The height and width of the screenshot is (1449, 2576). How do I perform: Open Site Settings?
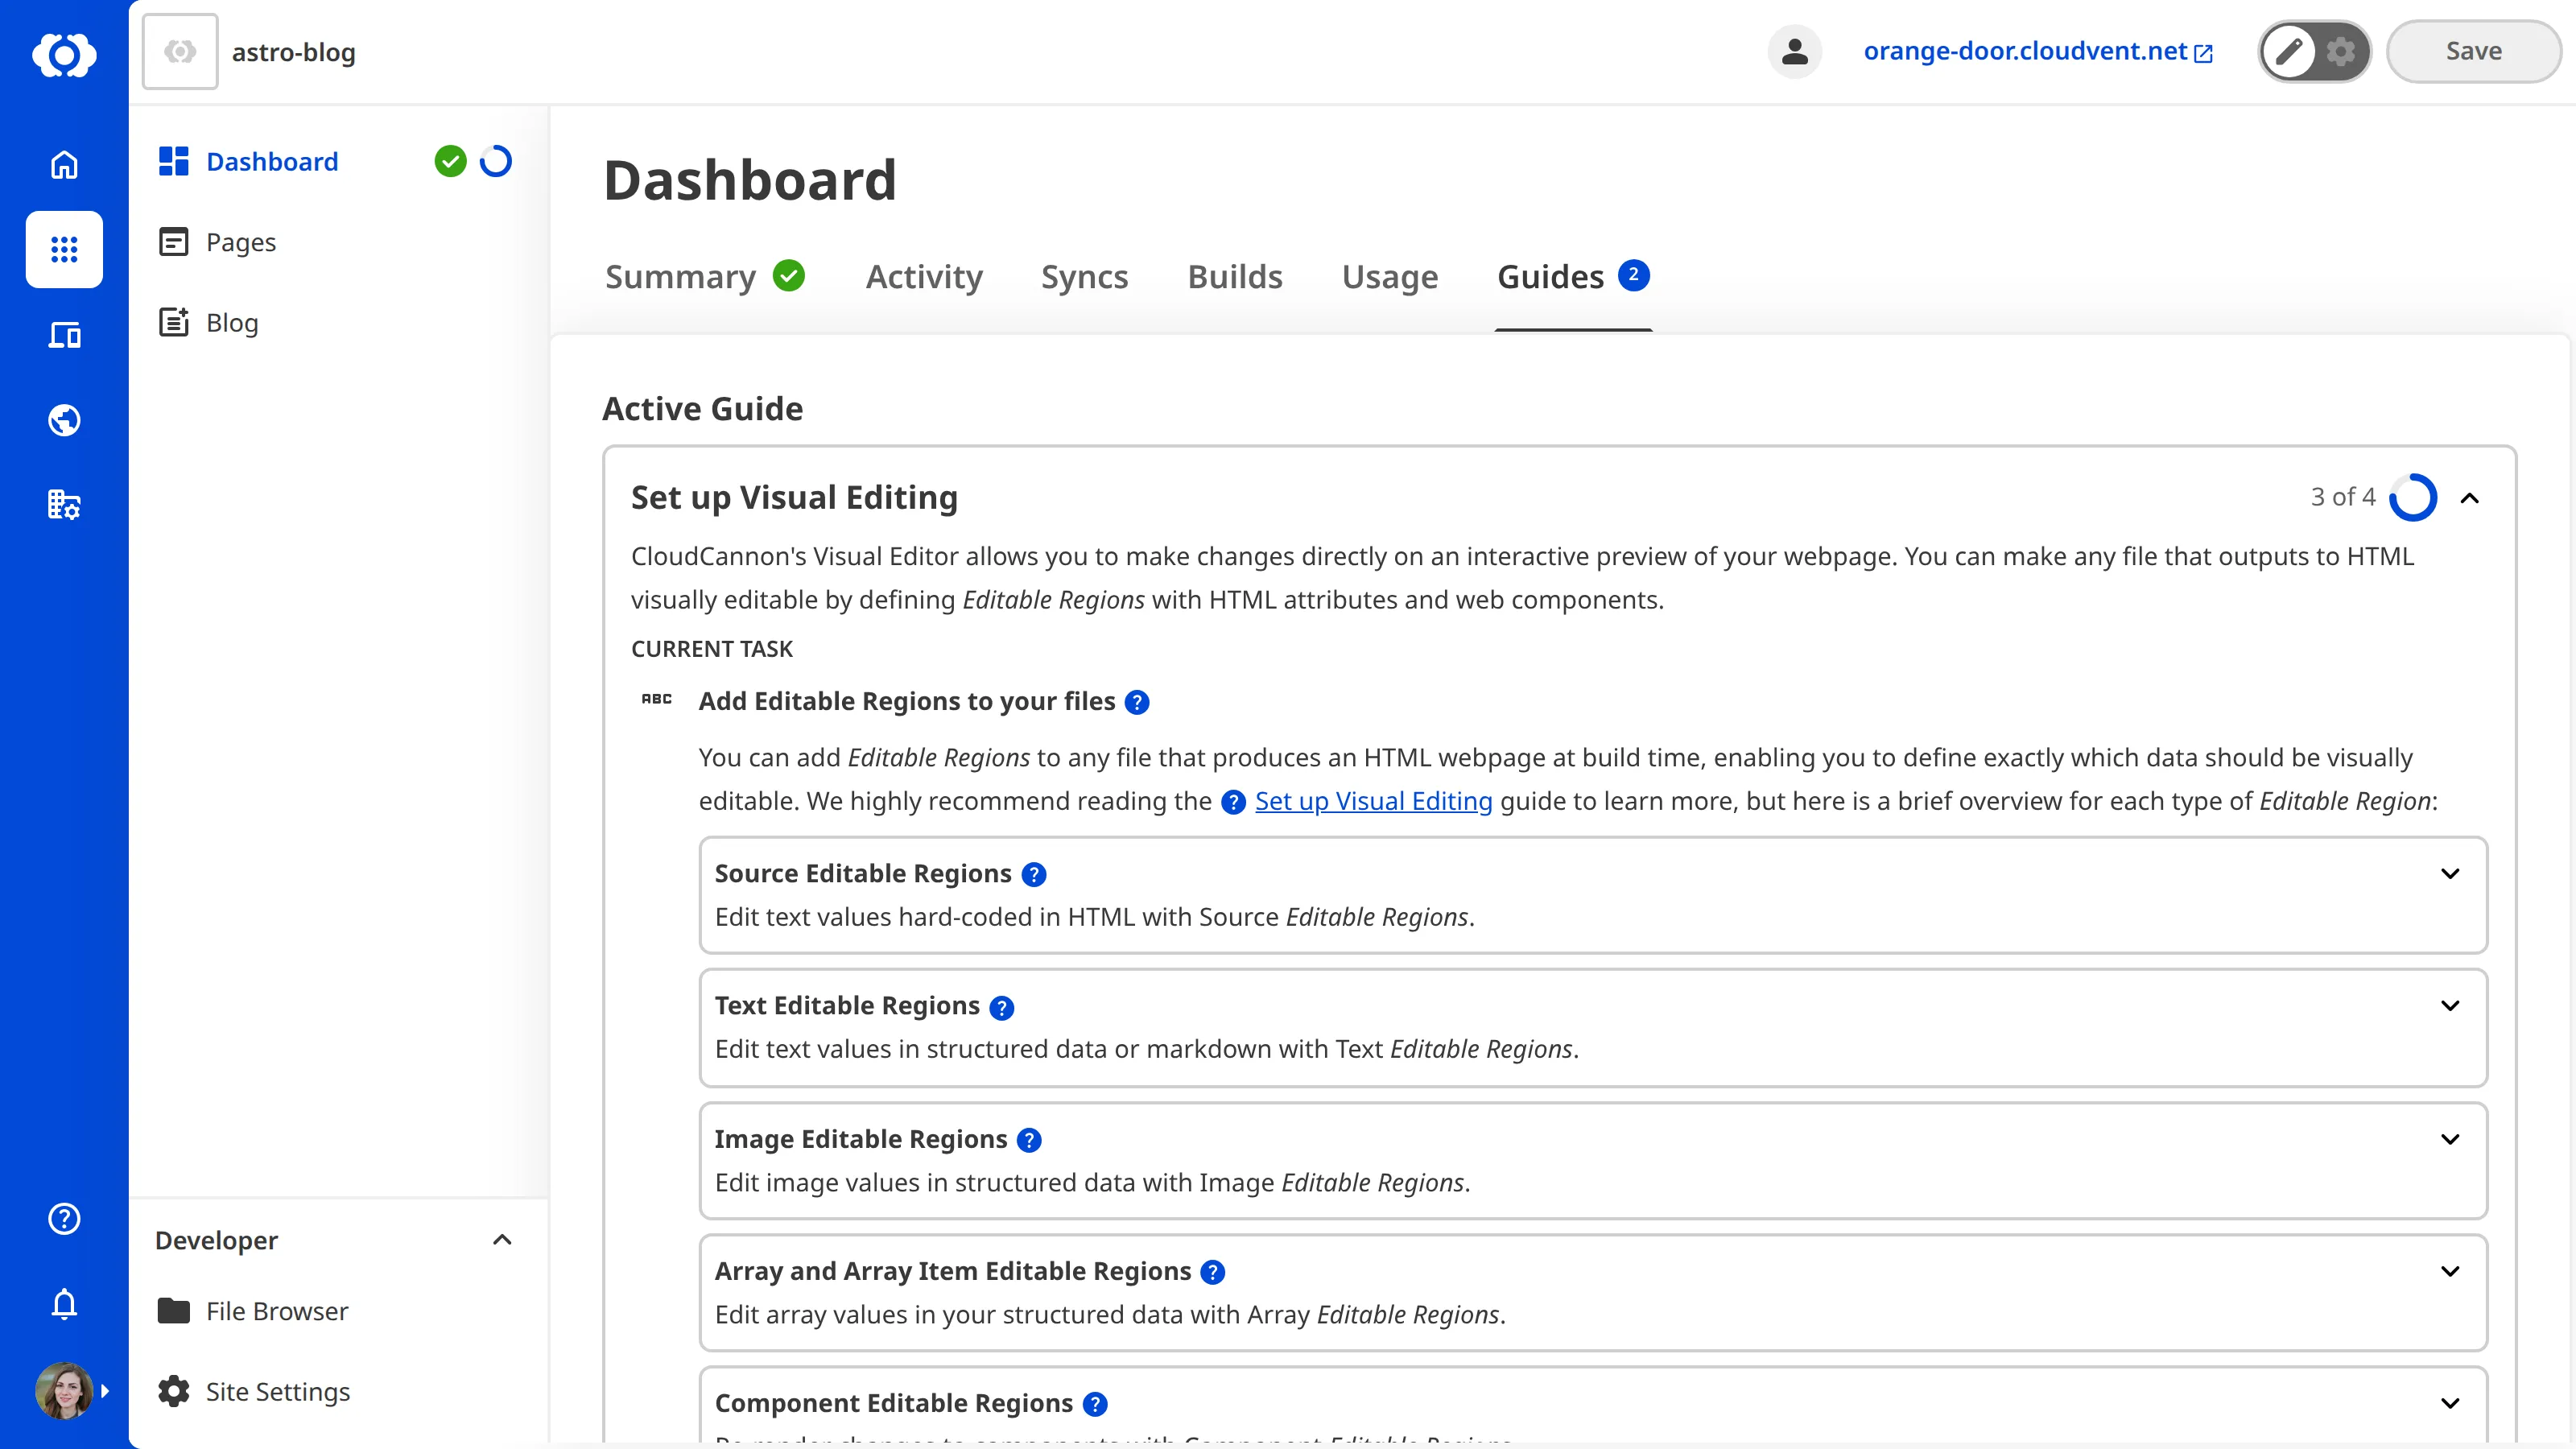277,1392
